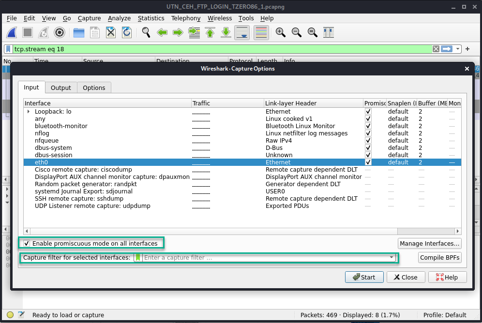The height and width of the screenshot is (323, 482).
Task: Click the tcp.stream eq 18 display filter field
Action: pos(222,49)
